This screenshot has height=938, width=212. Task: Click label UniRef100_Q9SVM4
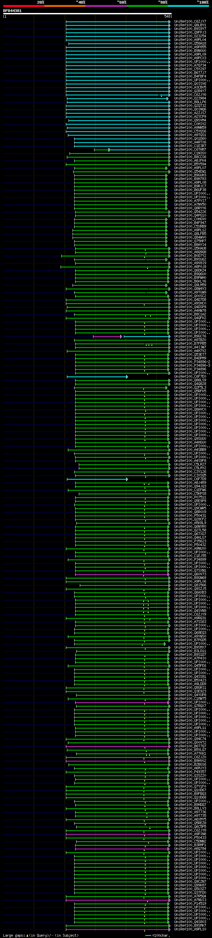(190, 120)
